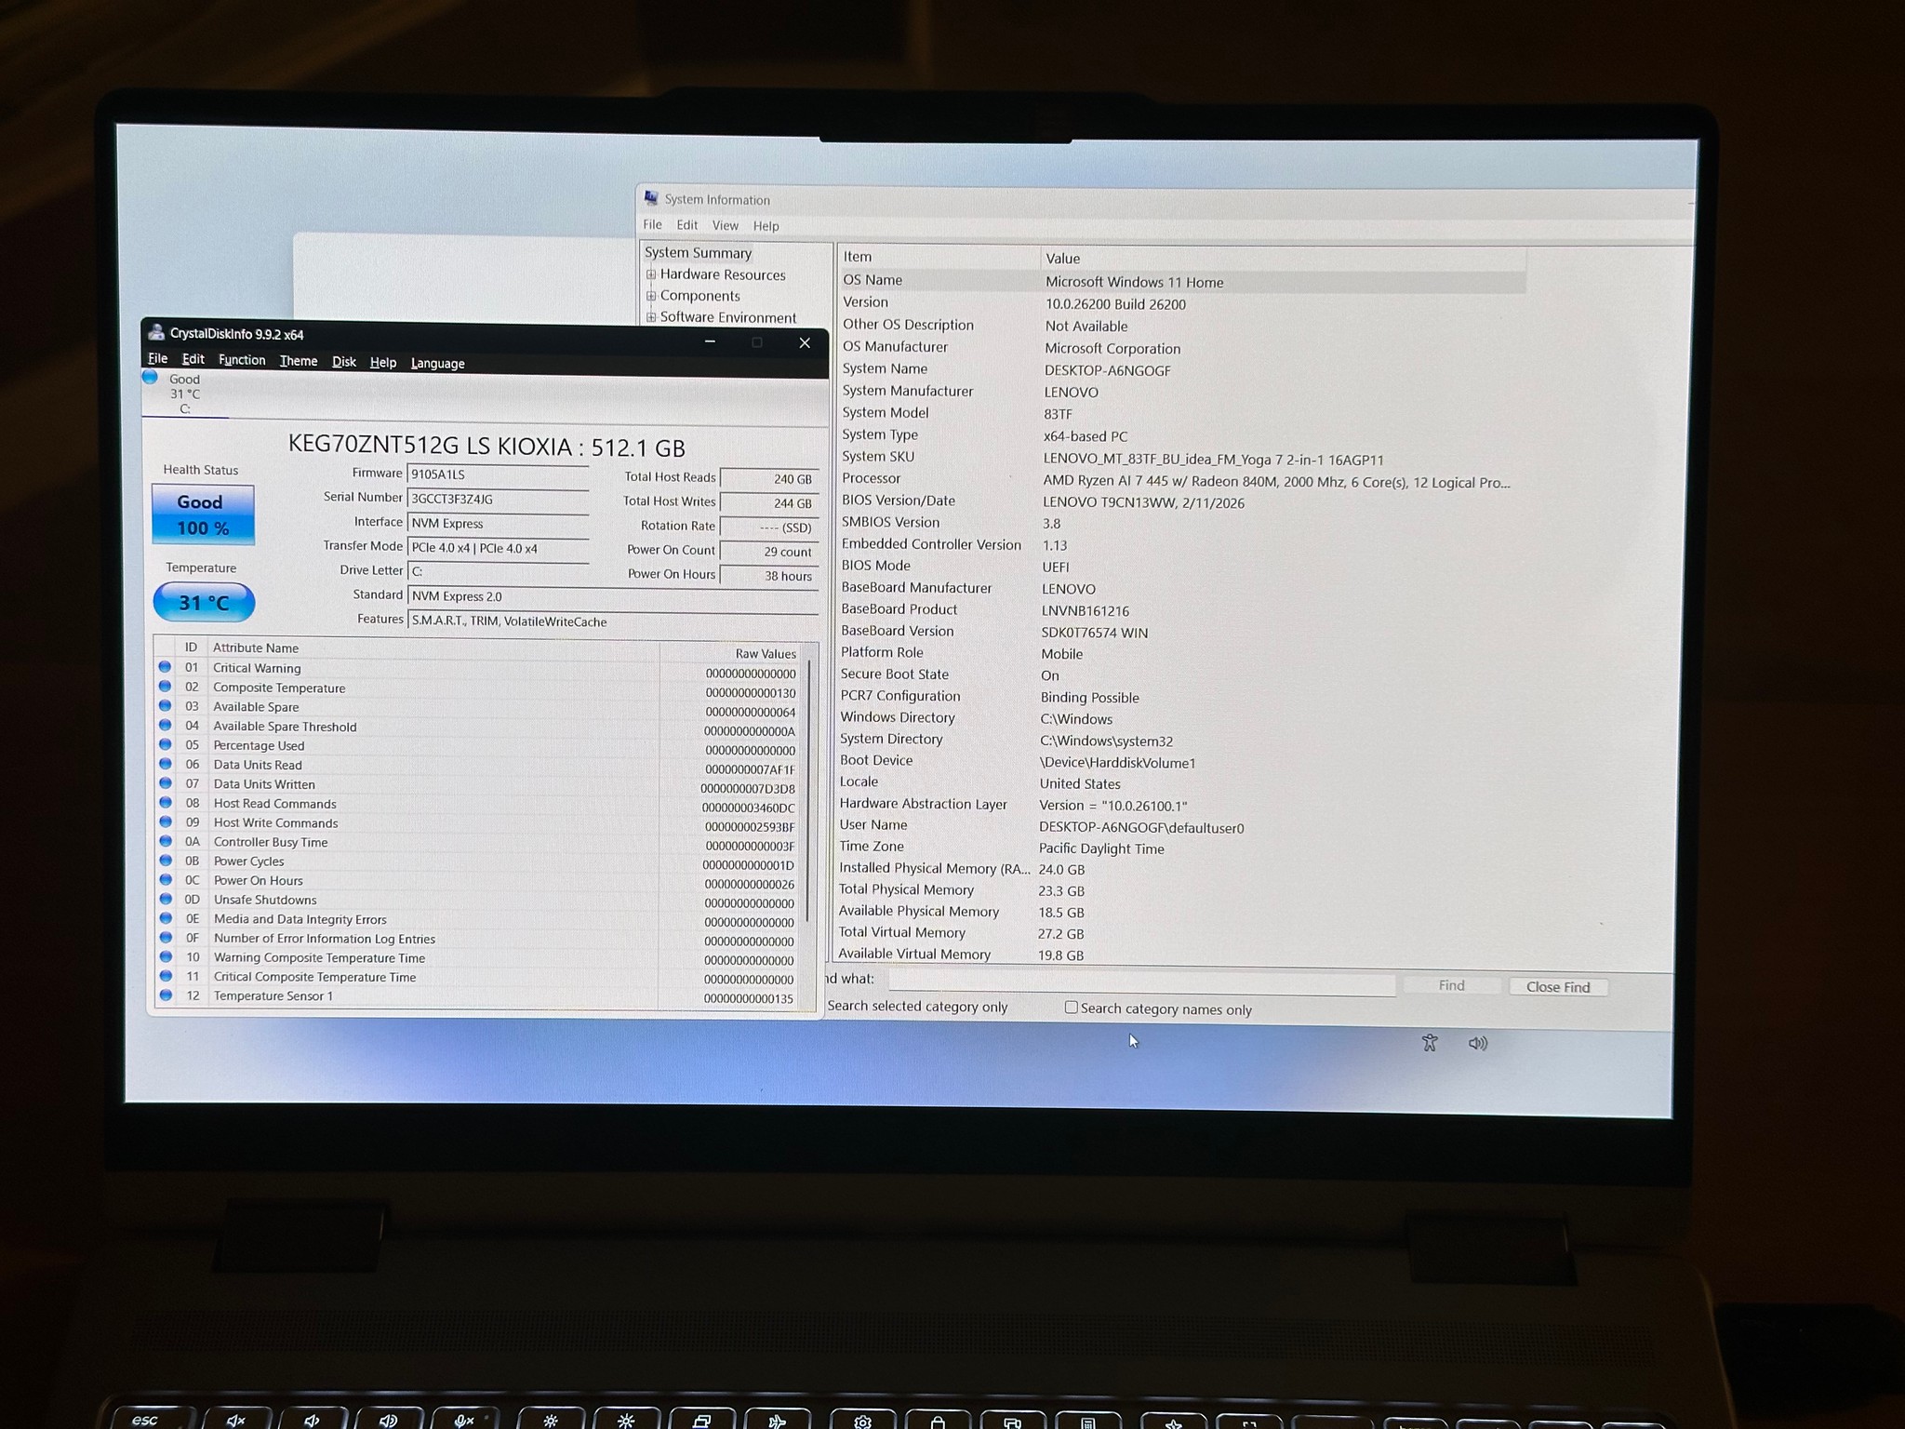Expand the Hardware Resources tree node
The height and width of the screenshot is (1429, 1905).
(651, 274)
